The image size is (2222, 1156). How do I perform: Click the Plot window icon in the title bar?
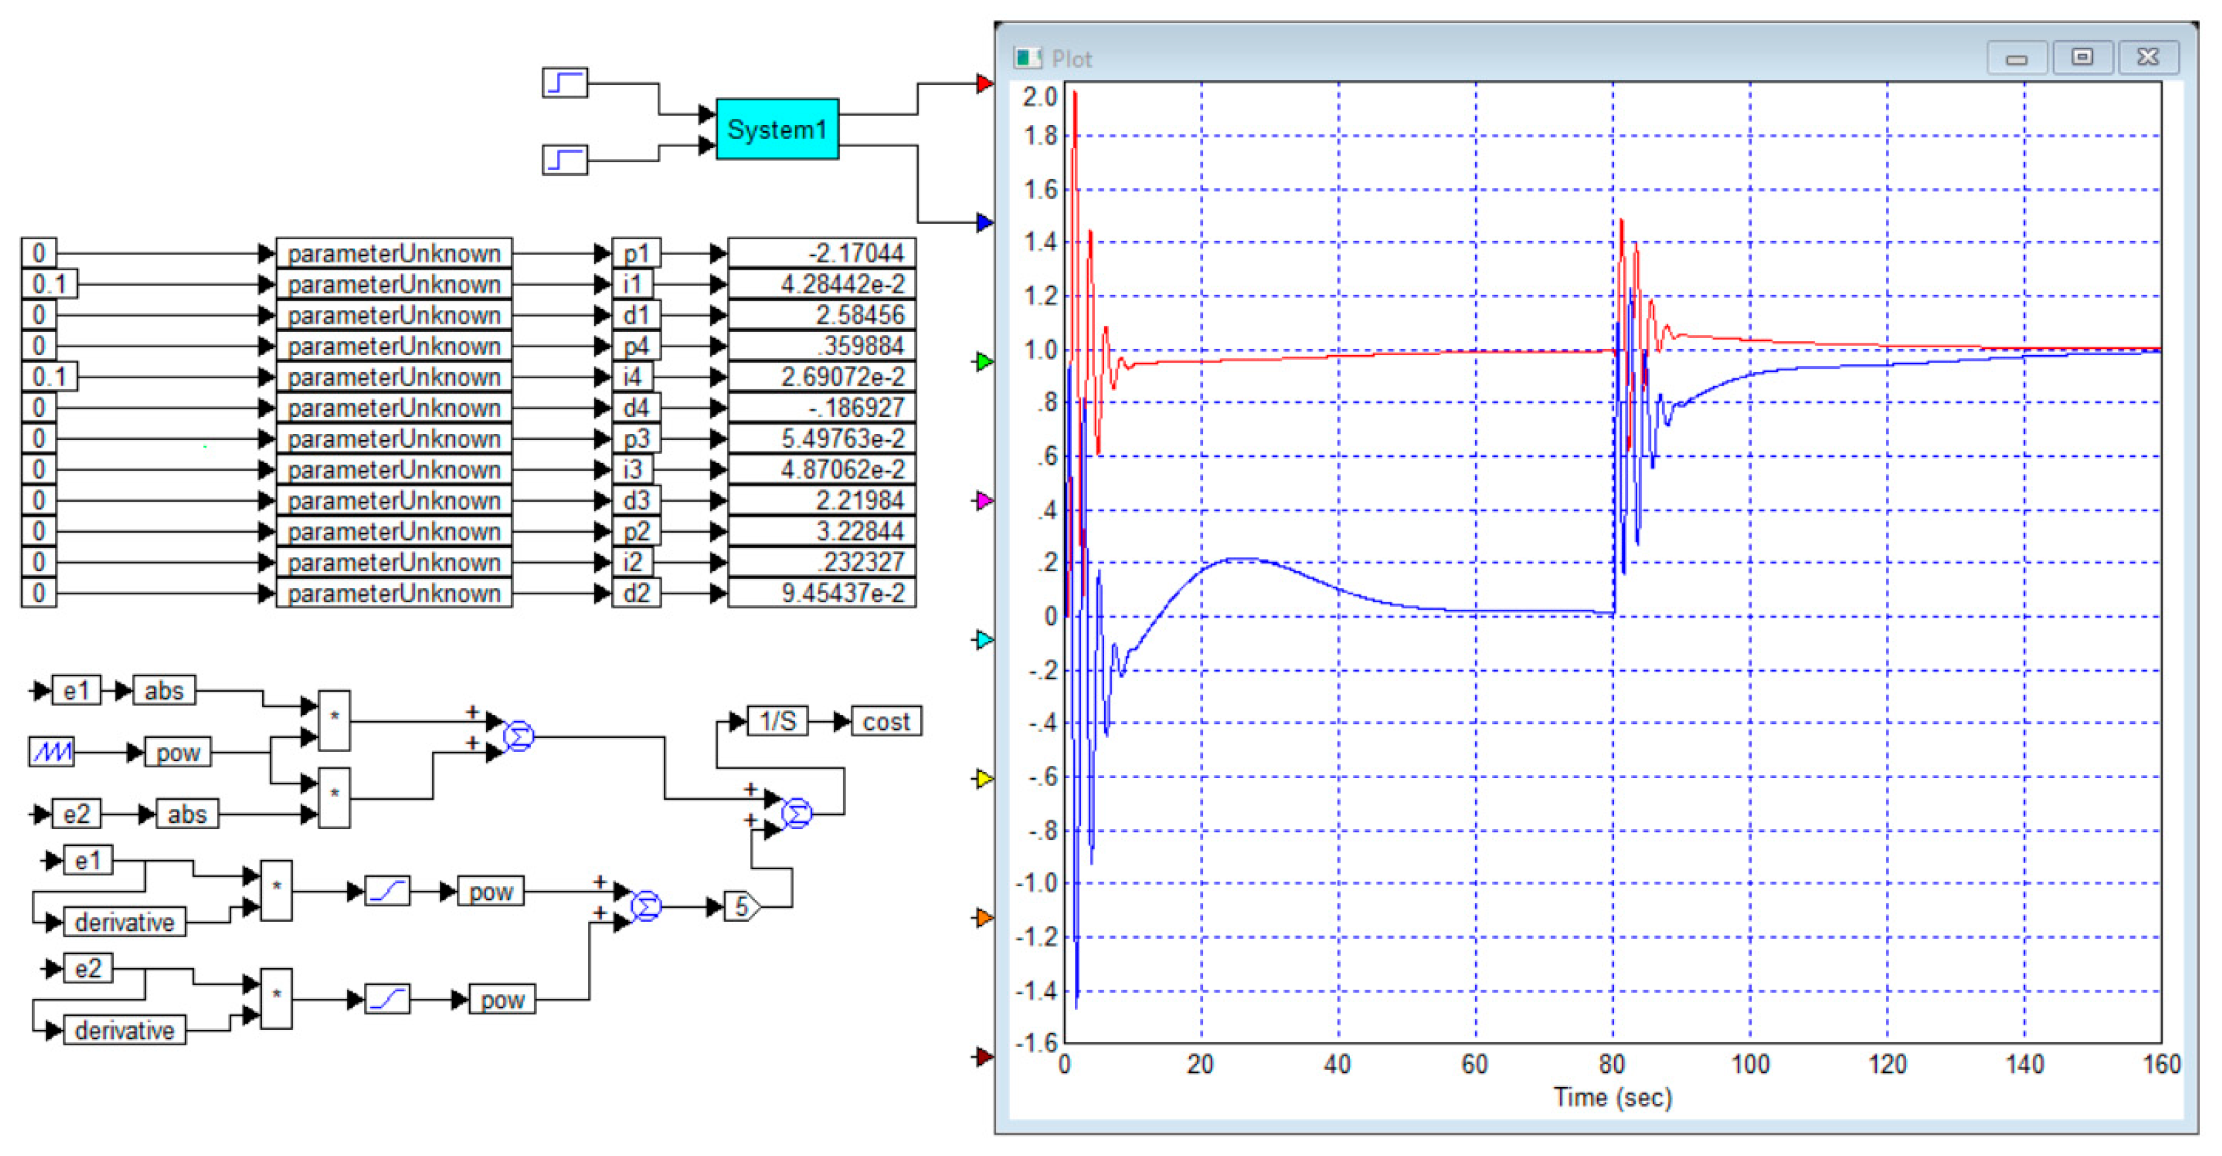(x=1027, y=59)
